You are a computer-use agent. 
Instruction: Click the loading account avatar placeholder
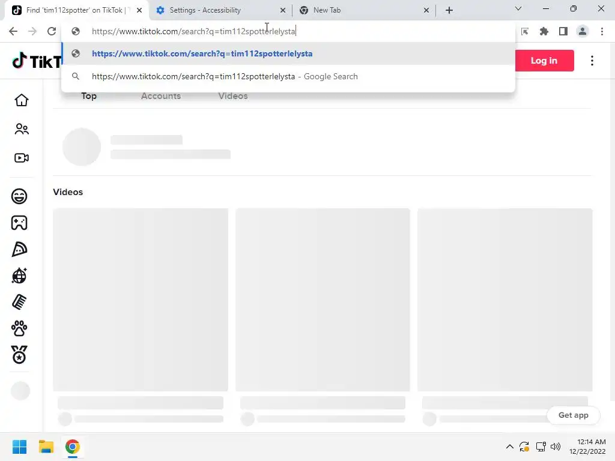click(82, 147)
